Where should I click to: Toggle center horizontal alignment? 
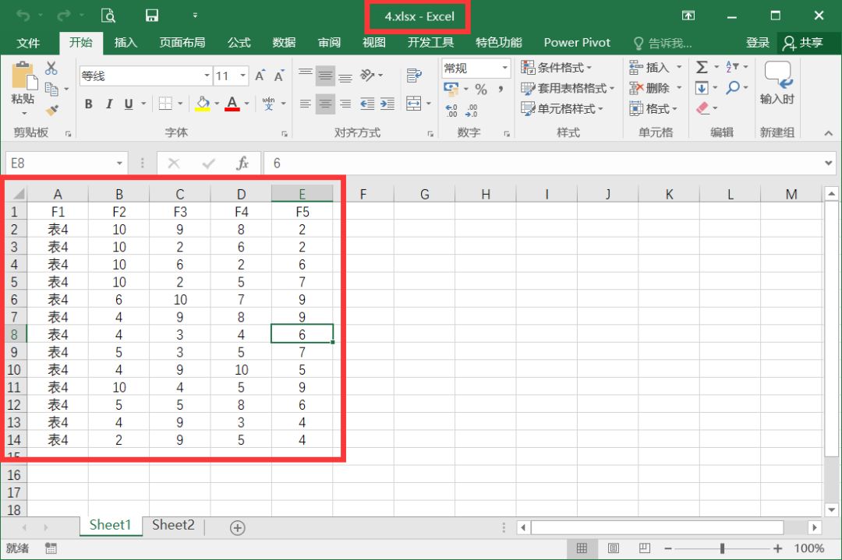[325, 104]
